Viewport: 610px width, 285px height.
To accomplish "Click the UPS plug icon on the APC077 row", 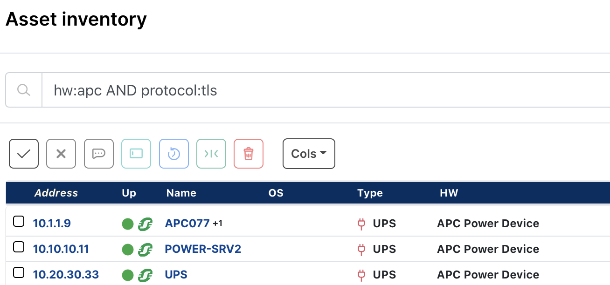I will [361, 224].
